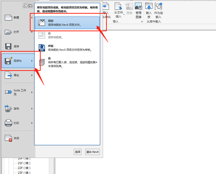Click the Save As (另存为) icon
The height and width of the screenshot is (174, 216).
[x=8, y=60]
